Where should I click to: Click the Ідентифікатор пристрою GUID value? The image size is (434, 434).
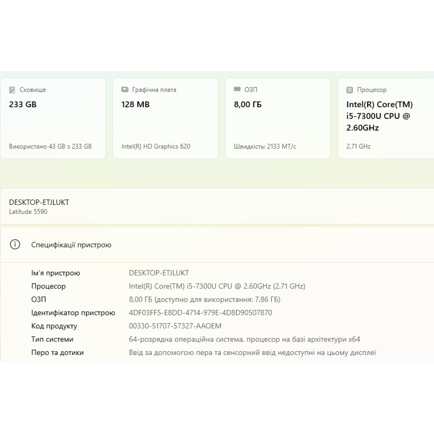pos(201,313)
